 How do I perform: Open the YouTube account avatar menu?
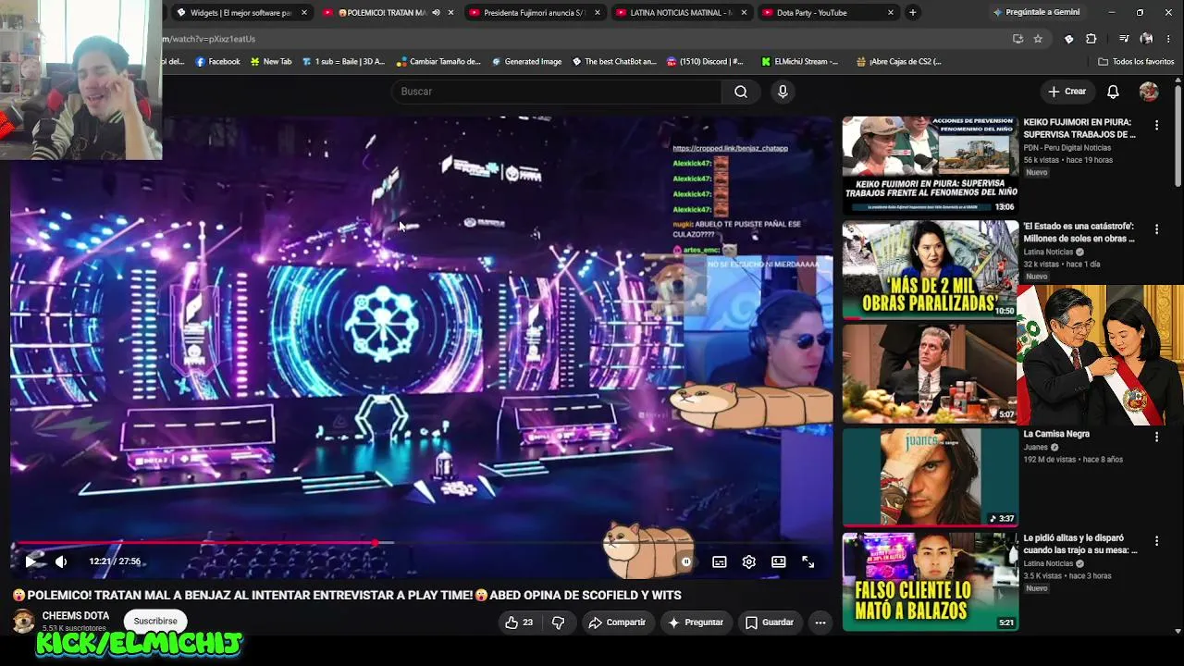(1149, 92)
